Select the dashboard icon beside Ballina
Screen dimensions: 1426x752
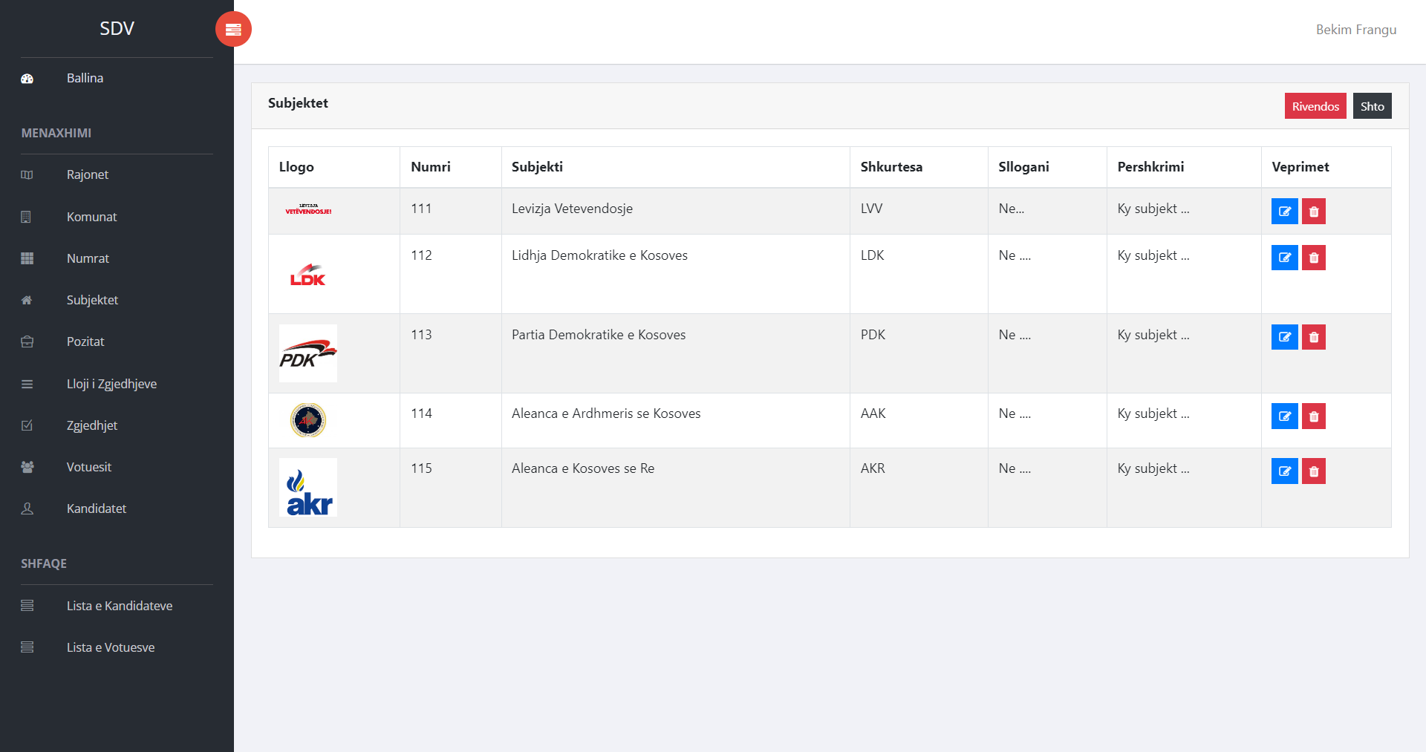(27, 78)
